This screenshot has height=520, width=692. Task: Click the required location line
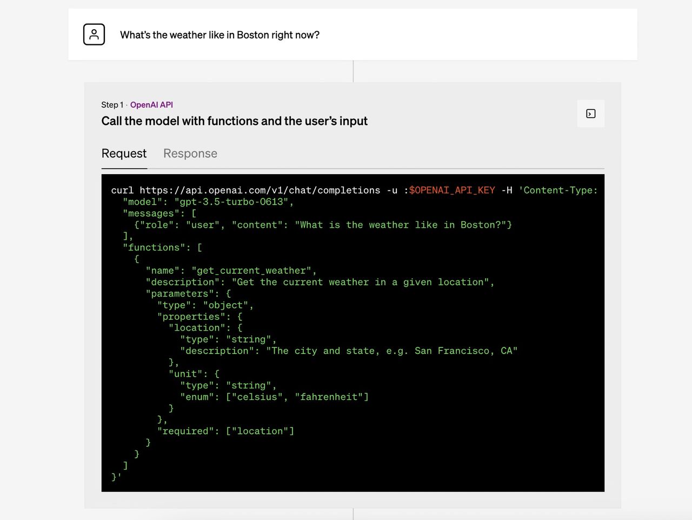pyautogui.click(x=226, y=431)
